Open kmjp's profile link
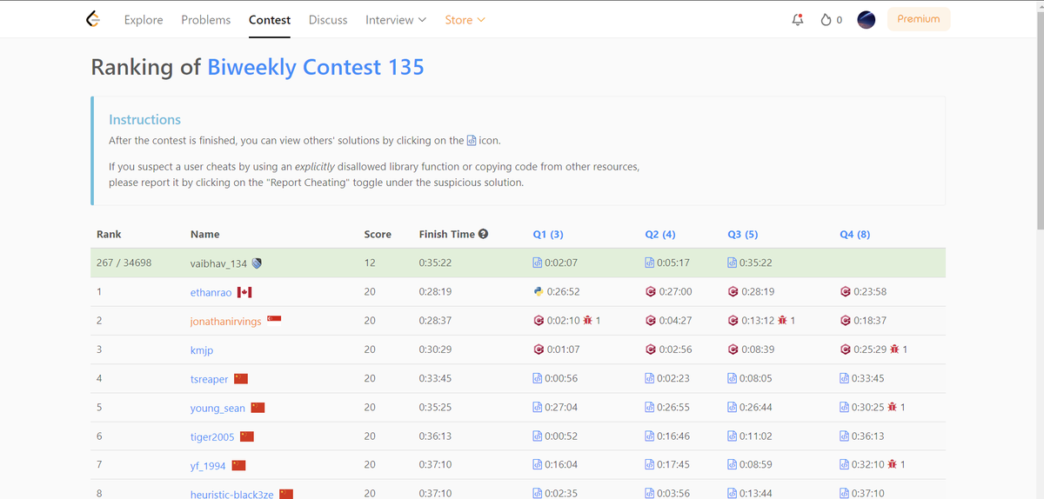Screen dimensions: 1044x499 [x=202, y=350]
